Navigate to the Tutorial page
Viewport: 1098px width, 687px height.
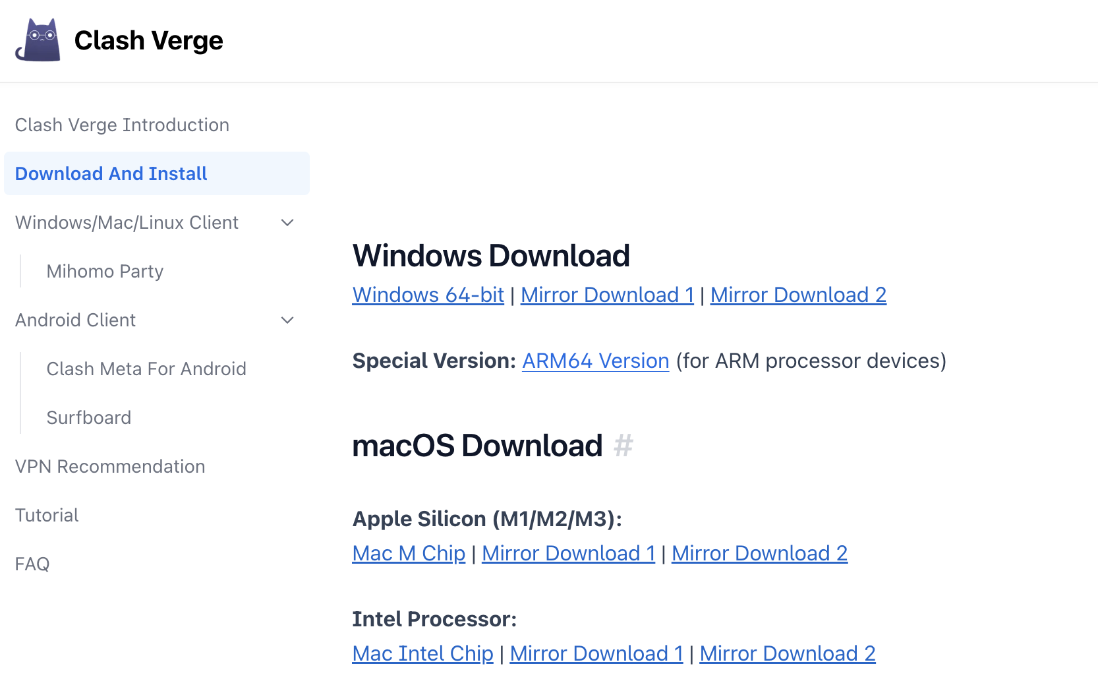pos(47,516)
